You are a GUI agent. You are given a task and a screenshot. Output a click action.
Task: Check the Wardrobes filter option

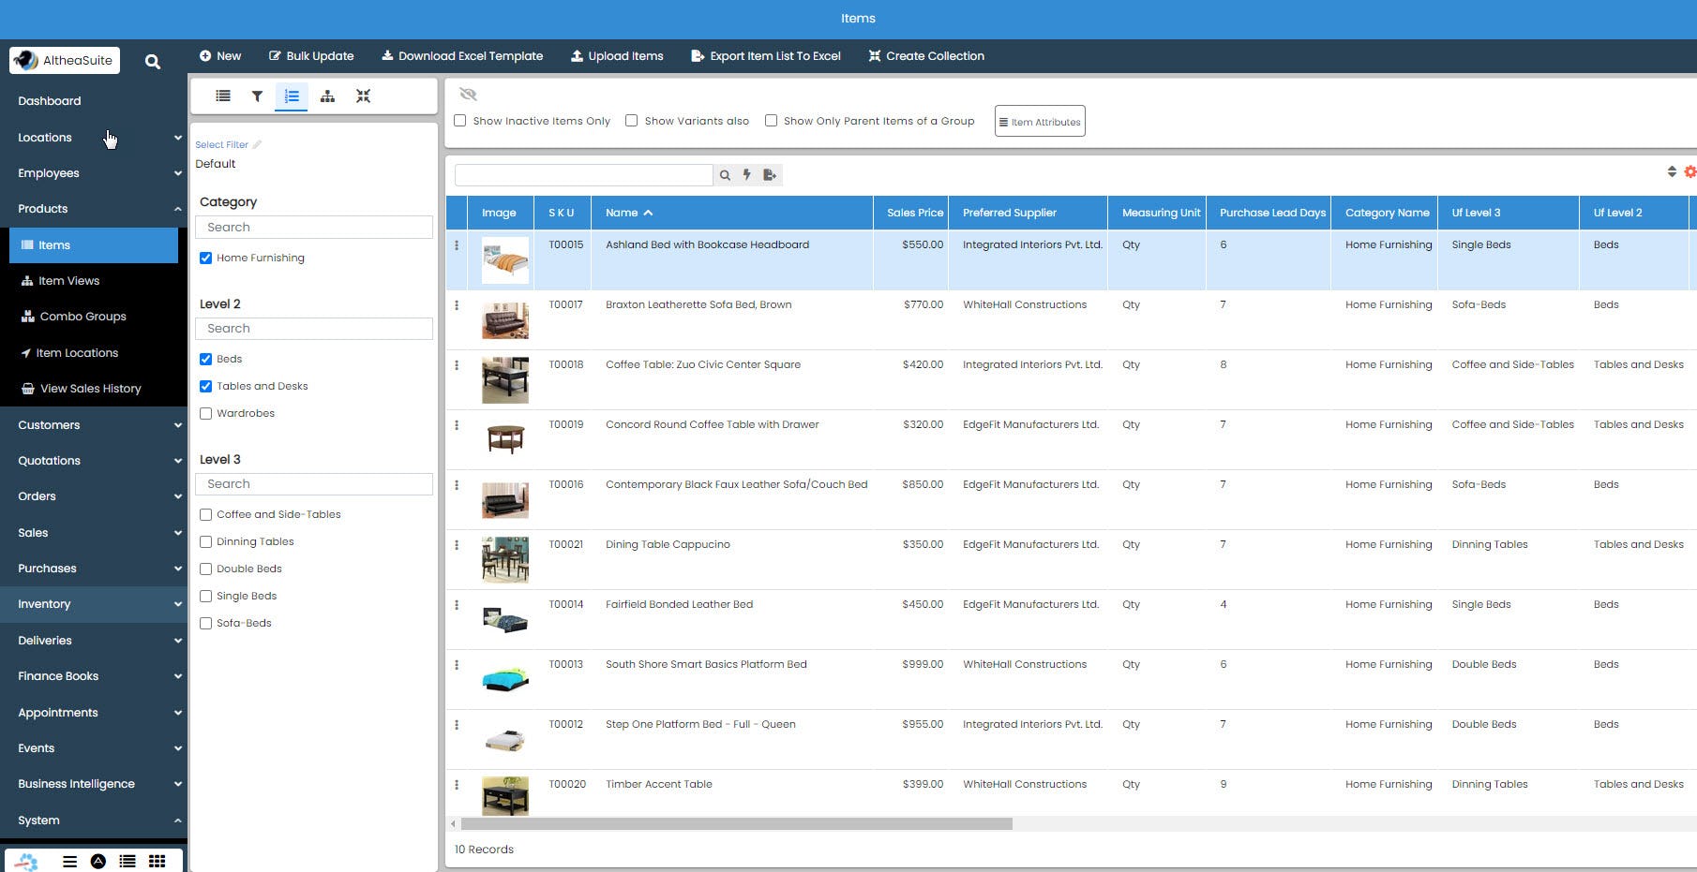(x=206, y=413)
